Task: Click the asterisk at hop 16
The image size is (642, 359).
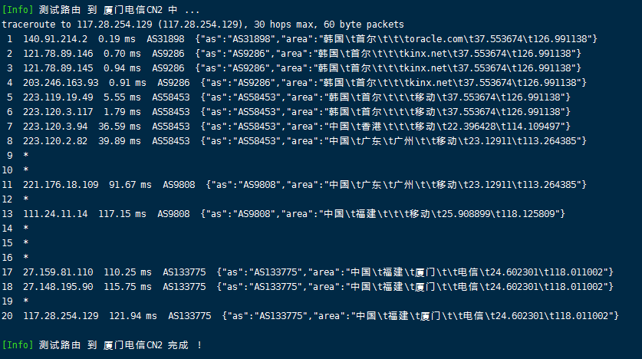Action: [26, 258]
